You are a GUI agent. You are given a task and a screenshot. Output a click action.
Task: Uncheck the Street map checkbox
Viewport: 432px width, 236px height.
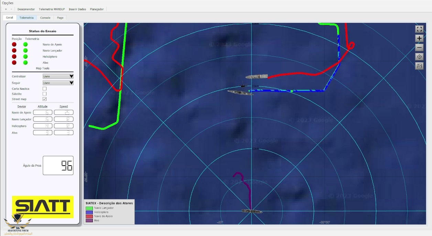tap(44, 99)
